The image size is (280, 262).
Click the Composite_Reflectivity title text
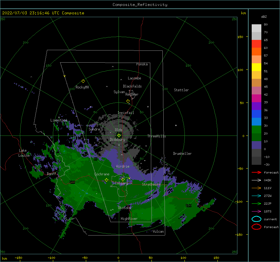click(x=140, y=5)
